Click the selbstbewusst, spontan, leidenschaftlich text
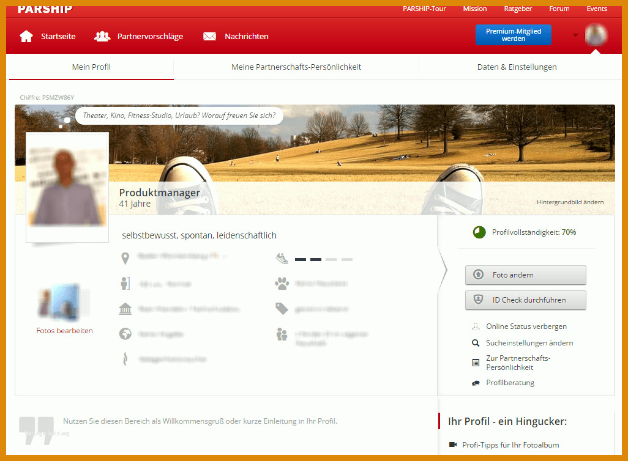 [199, 235]
